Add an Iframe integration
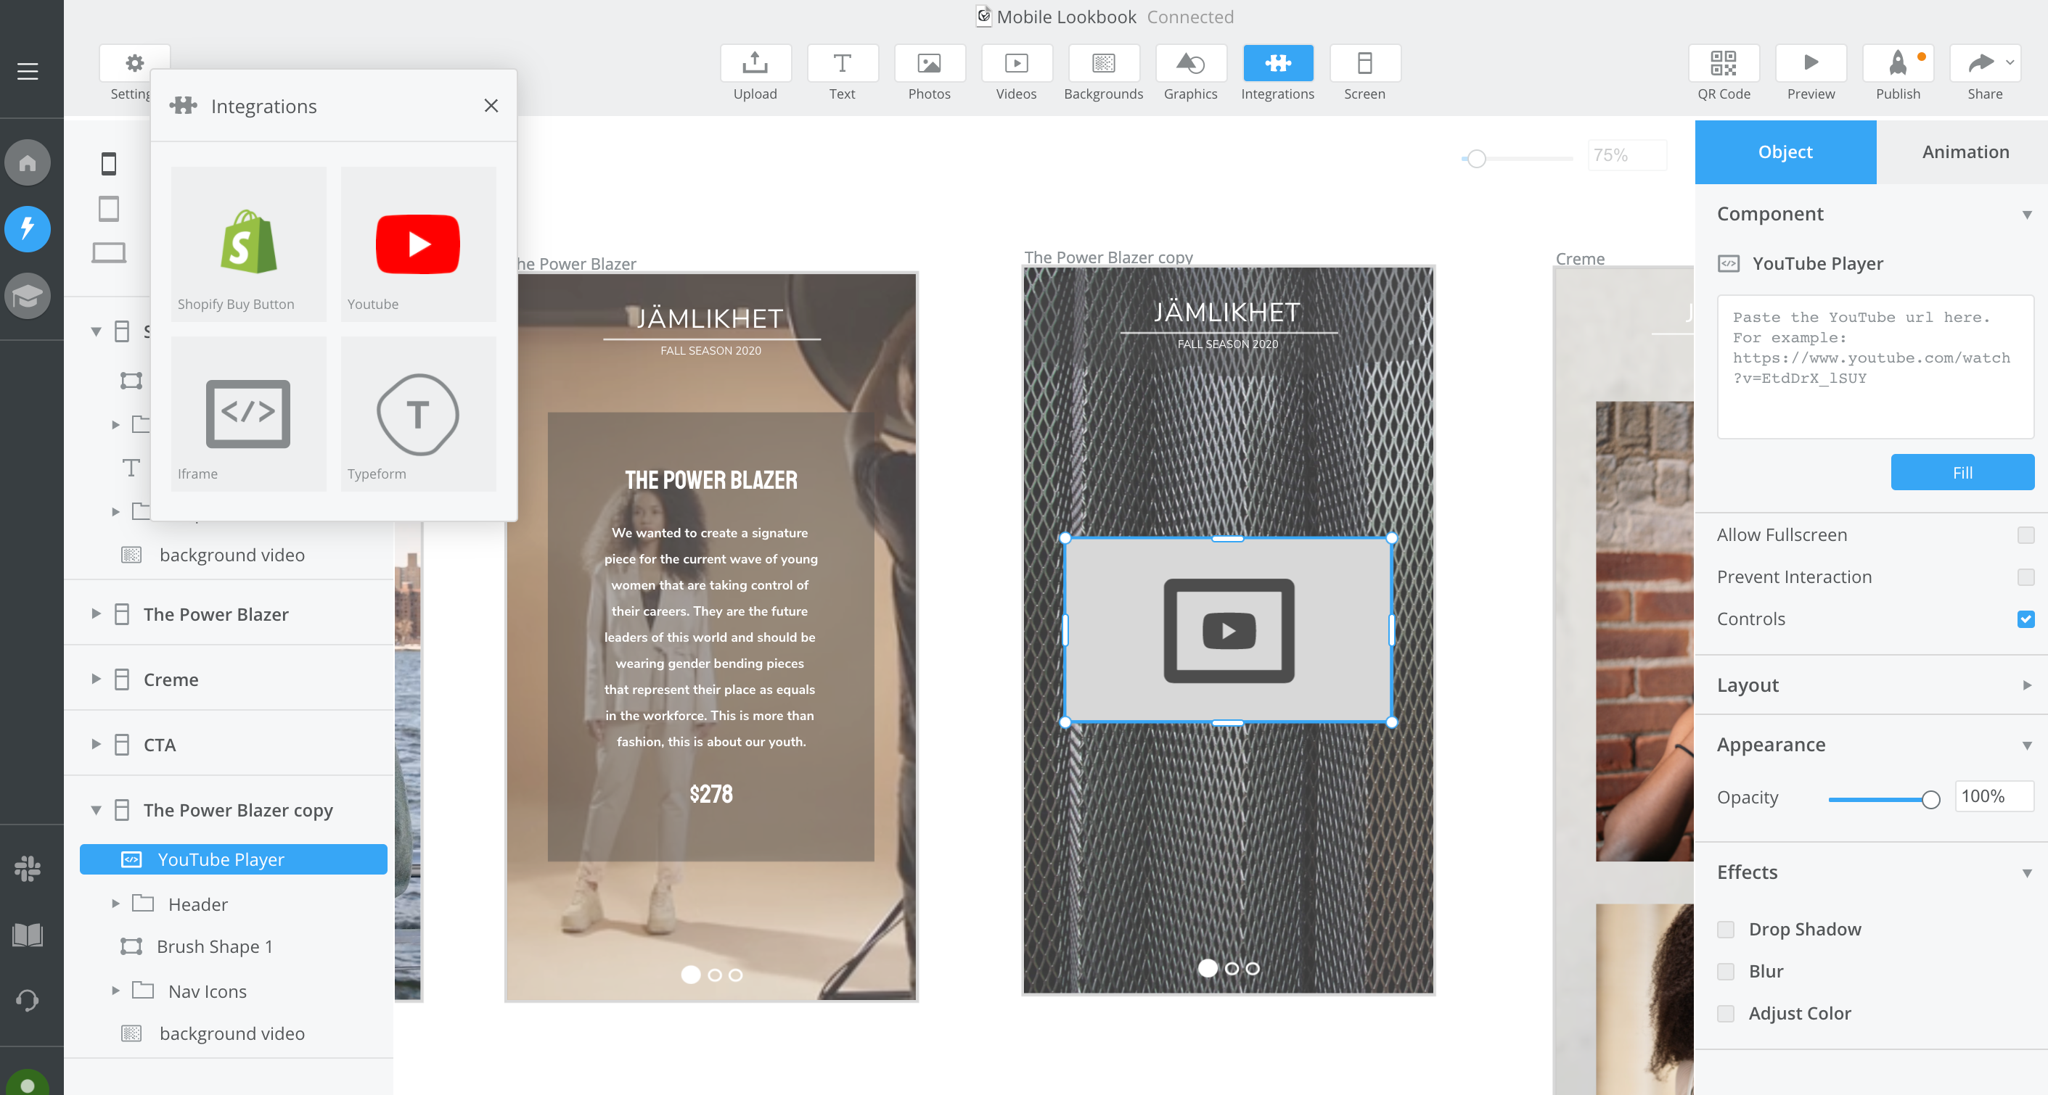Viewport: 2048px width, 1095px height. point(248,413)
